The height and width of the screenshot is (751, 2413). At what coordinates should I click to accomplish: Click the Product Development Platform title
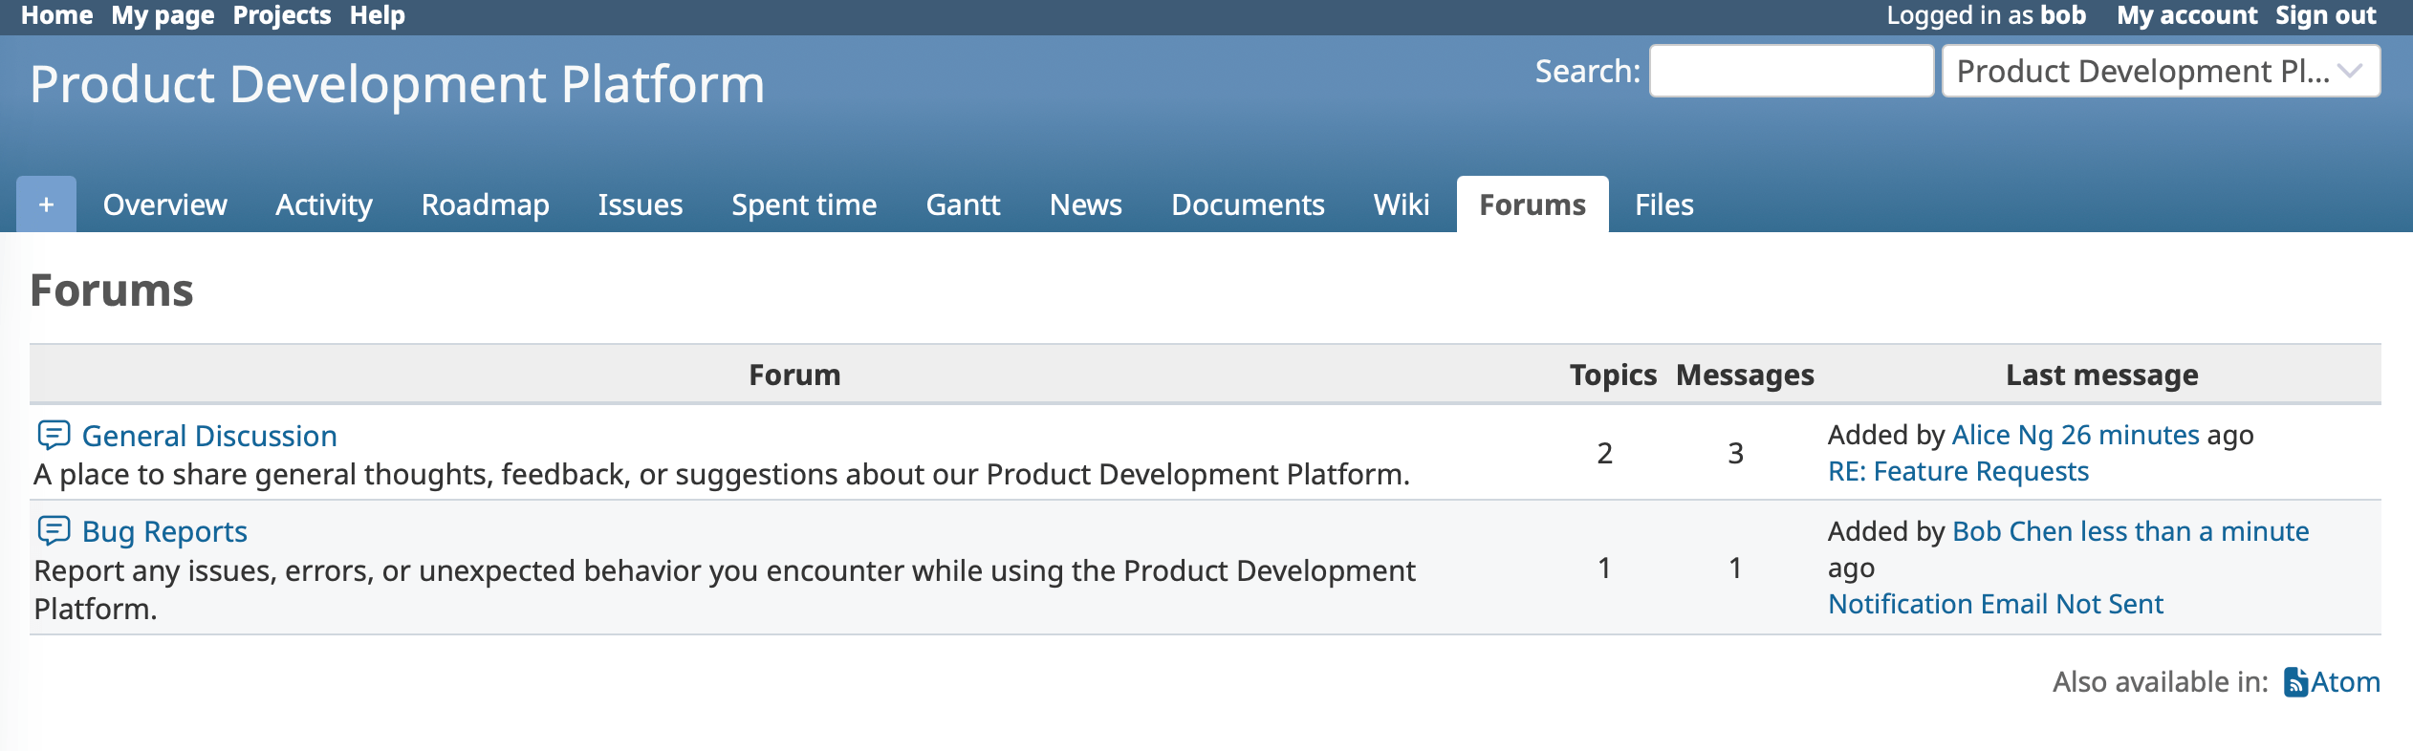tap(397, 84)
